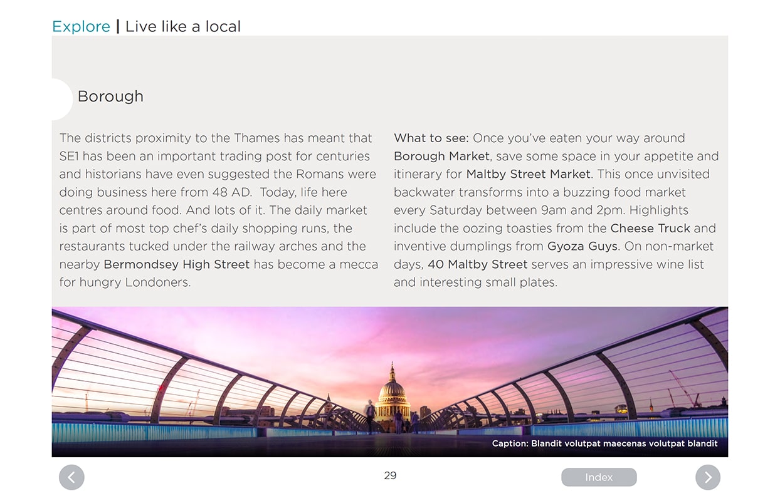Go to the previous page arrow
The height and width of the screenshot is (501, 780).
click(x=71, y=477)
